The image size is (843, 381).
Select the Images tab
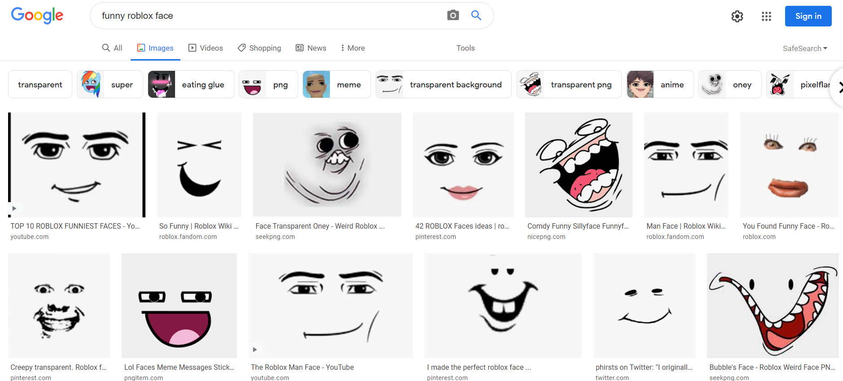(x=155, y=48)
